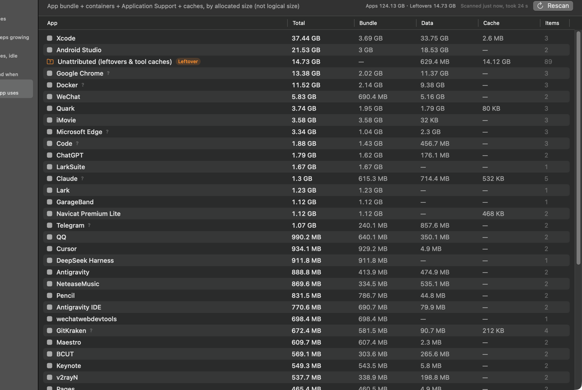Click the 14.12 GB cache value
The width and height of the screenshot is (582, 390).
[496, 61]
